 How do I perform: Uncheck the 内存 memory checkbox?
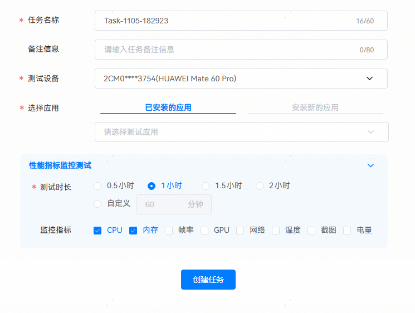(x=134, y=230)
